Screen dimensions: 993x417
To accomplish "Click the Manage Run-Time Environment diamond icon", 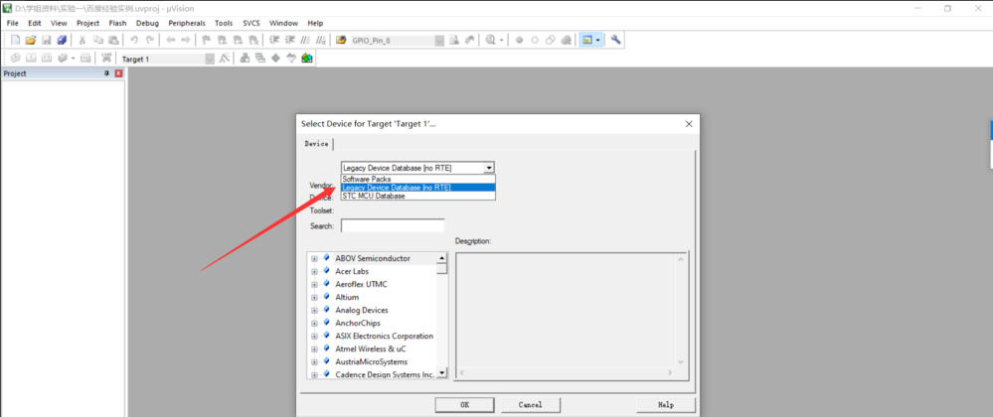I will tap(275, 59).
